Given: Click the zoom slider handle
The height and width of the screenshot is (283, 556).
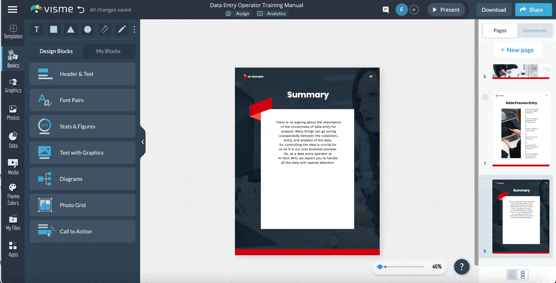Looking at the screenshot, I should [x=380, y=267].
